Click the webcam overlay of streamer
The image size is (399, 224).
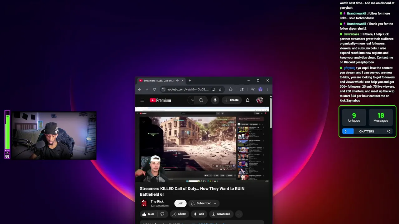(54, 136)
